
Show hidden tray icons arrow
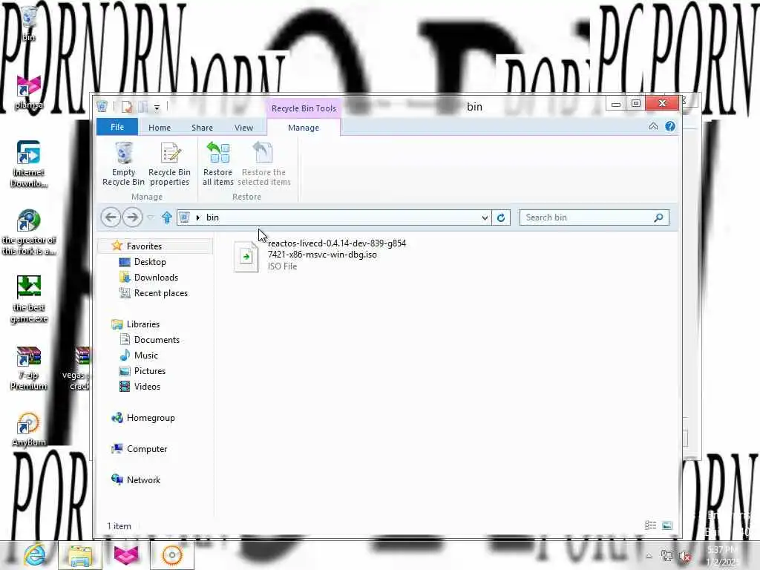point(649,557)
